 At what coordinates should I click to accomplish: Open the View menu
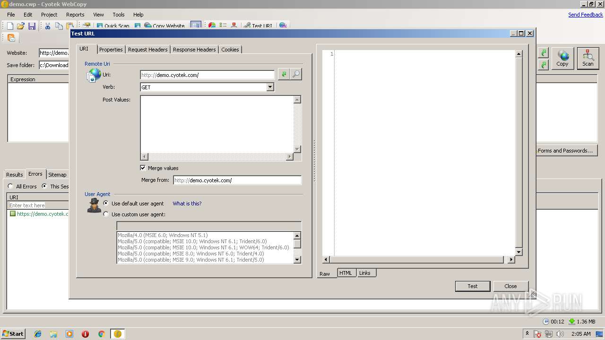tap(98, 15)
